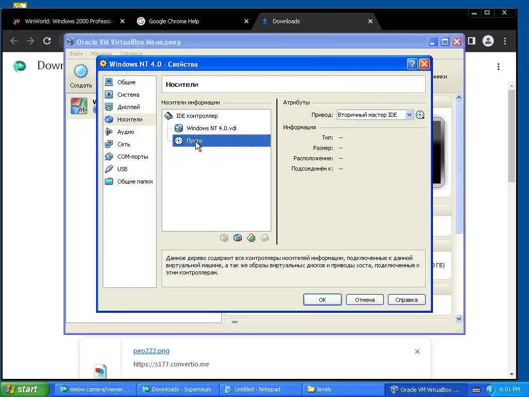Open the browser three-dot main menu
Viewport: 529px width, 397px height.
pos(505,41)
